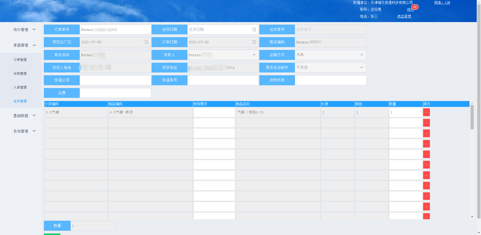
Task: Click calendar icon in 订单日期 field
Action: pyautogui.click(x=254, y=42)
